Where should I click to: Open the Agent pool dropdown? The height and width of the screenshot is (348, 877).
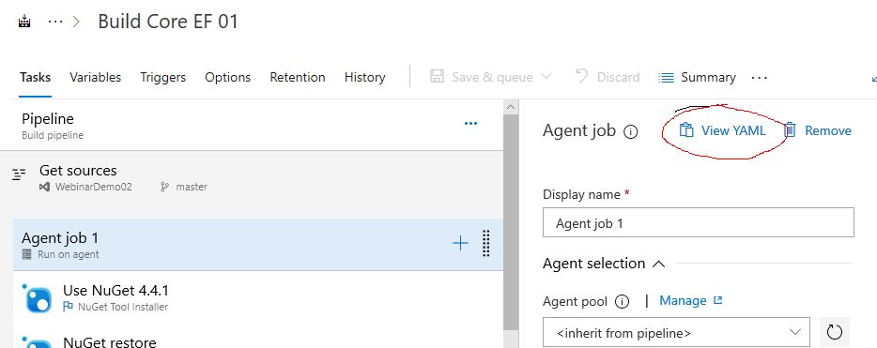(x=676, y=333)
